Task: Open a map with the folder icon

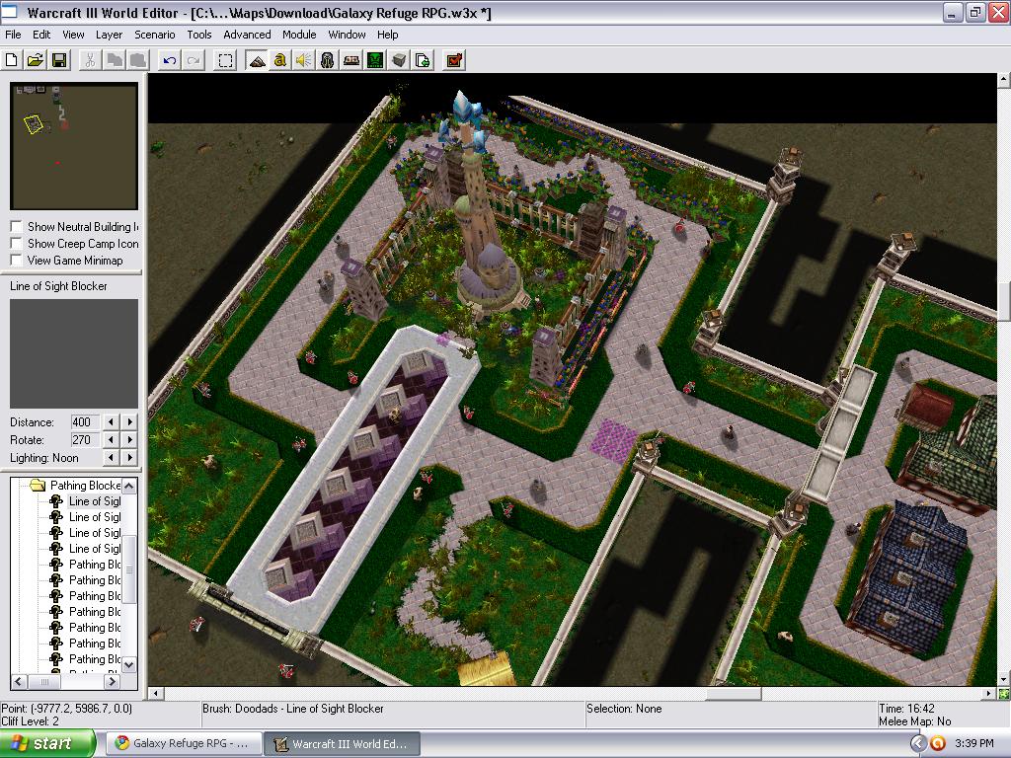Action: 36,60
